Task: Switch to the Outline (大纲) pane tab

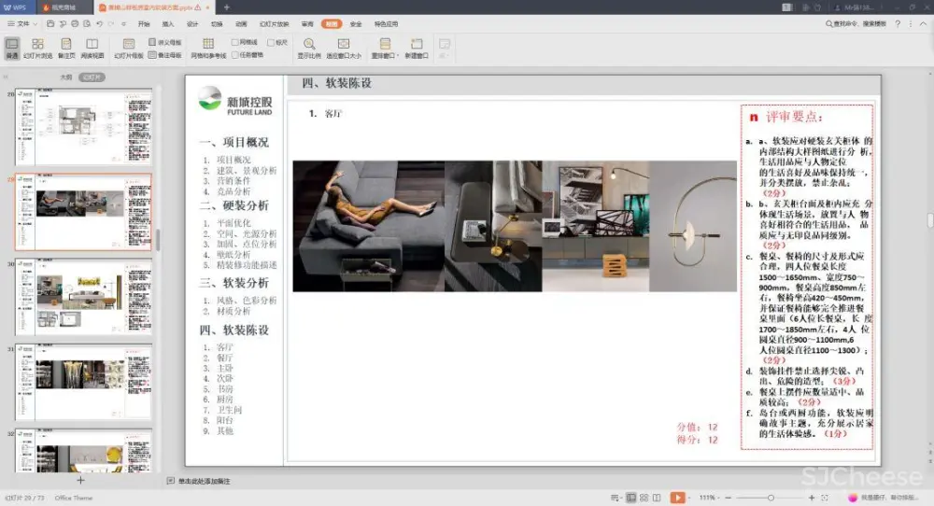Action: (x=66, y=77)
